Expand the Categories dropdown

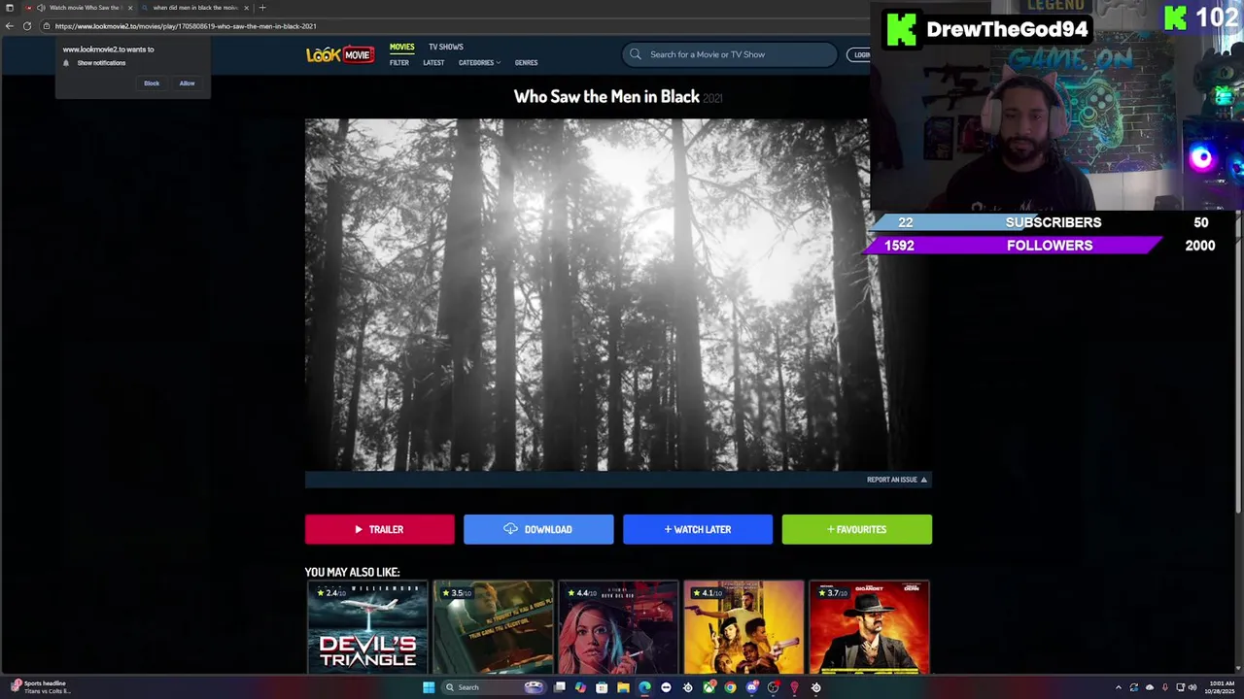[479, 63]
